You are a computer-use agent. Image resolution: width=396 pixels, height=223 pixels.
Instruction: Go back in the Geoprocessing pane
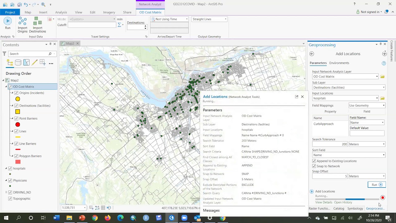point(312,54)
